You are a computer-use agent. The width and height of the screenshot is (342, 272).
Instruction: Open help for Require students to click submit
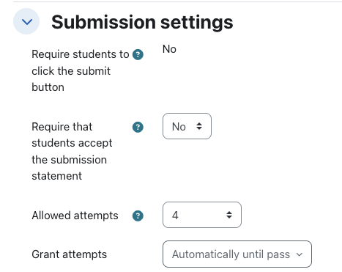(138, 54)
